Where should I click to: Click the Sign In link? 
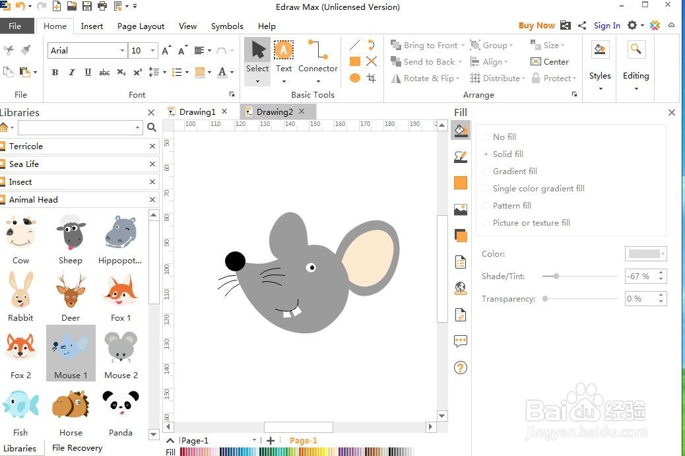(x=606, y=26)
